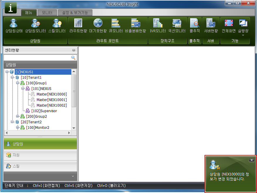The width and height of the screenshot is (257, 193).
Task: Expand the [200]Group2 tree node
Action: [x=17, y=116]
